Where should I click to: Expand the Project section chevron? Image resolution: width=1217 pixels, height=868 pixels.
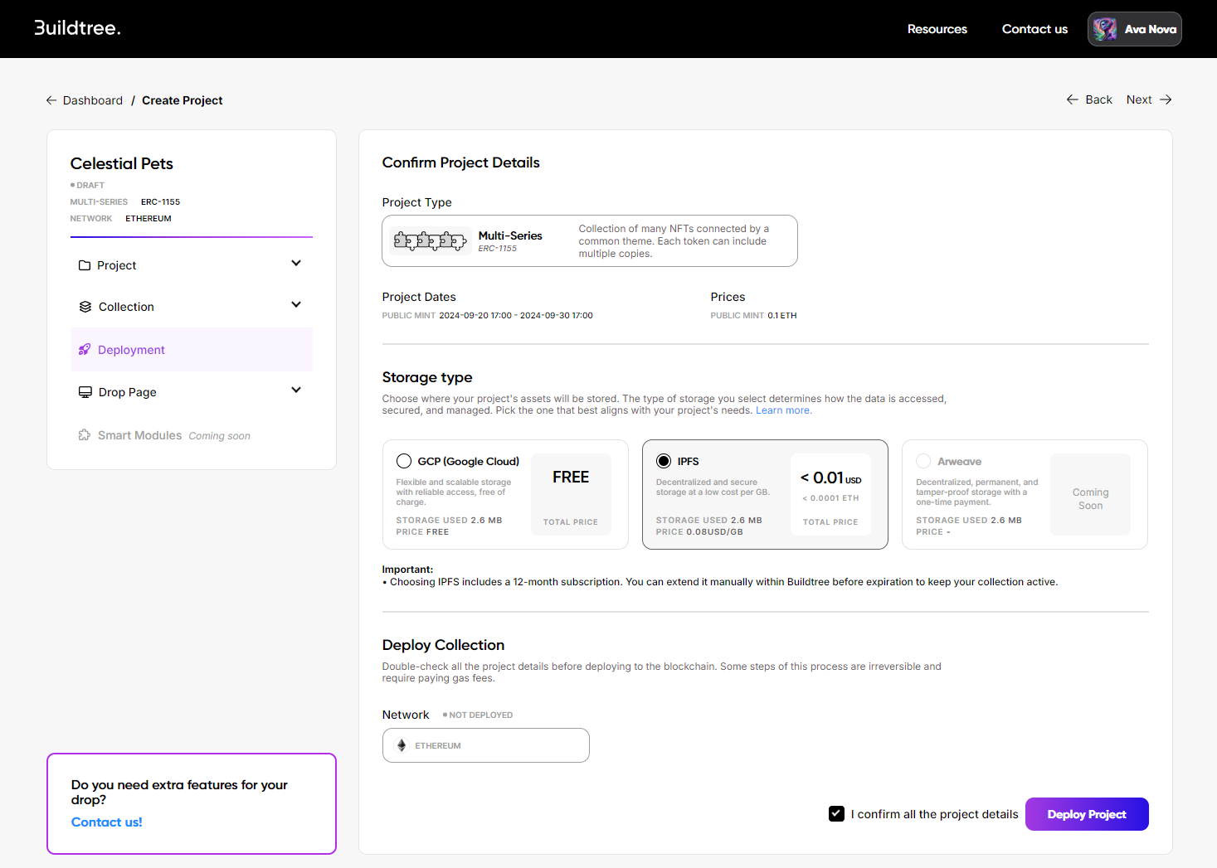click(296, 264)
